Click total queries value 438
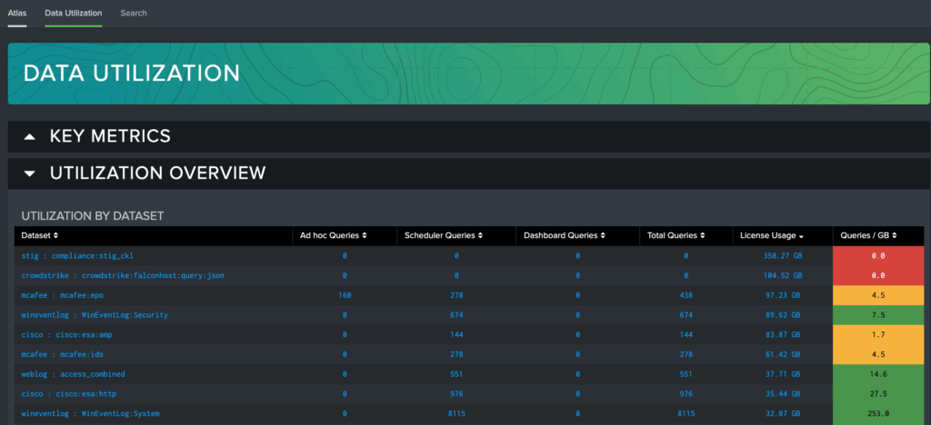 [x=686, y=295]
